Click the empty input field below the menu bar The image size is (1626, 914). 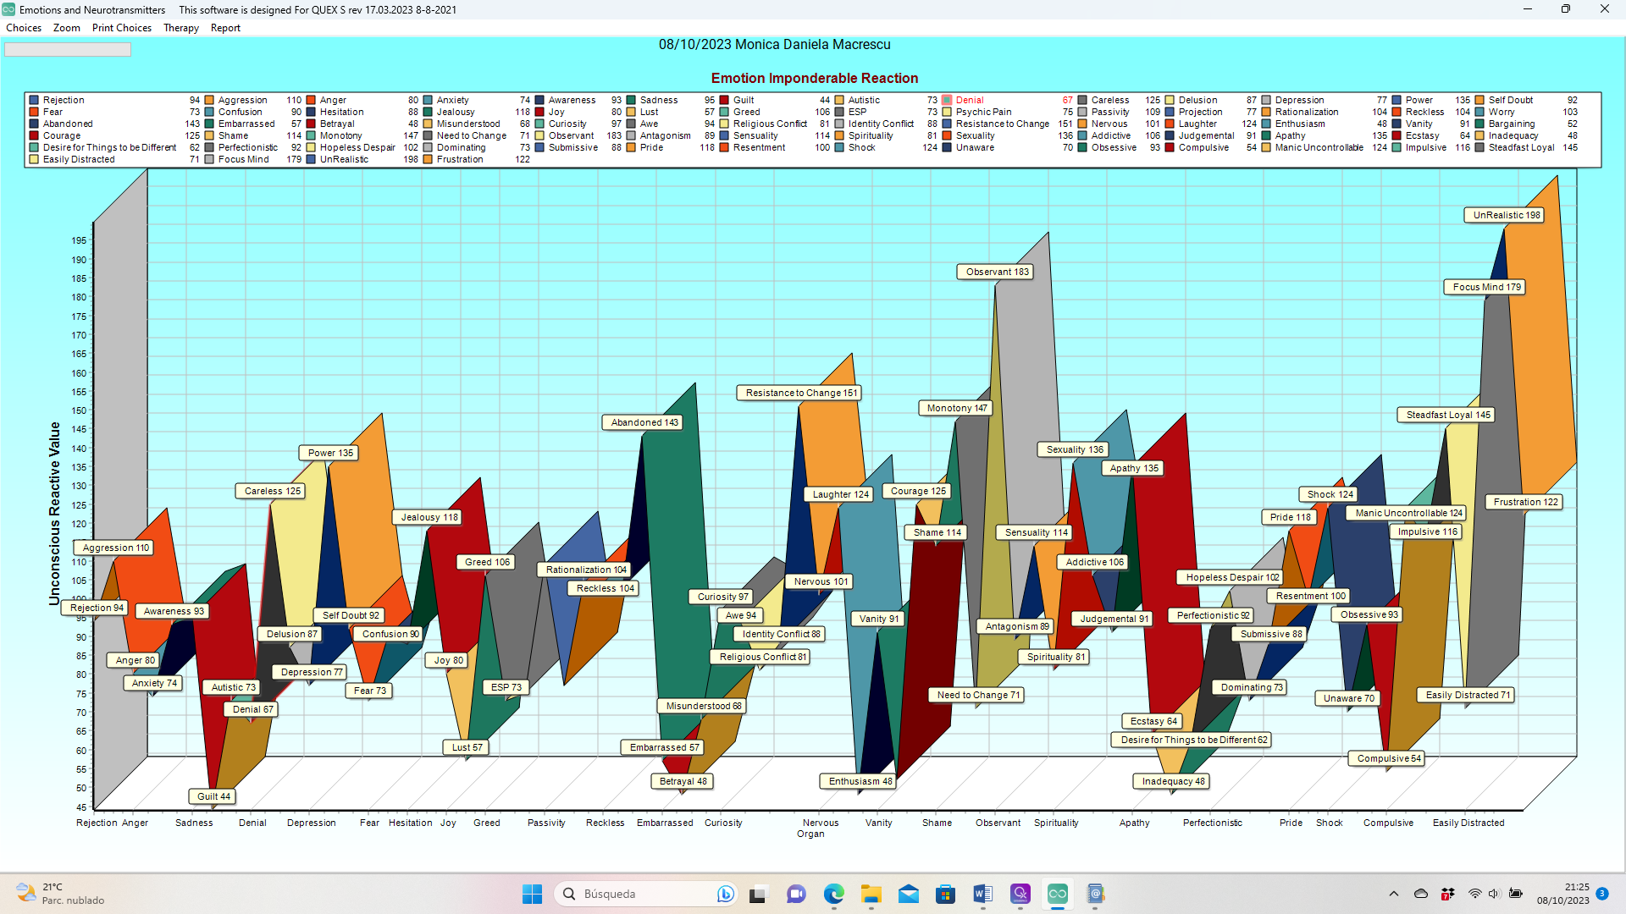click(x=68, y=50)
